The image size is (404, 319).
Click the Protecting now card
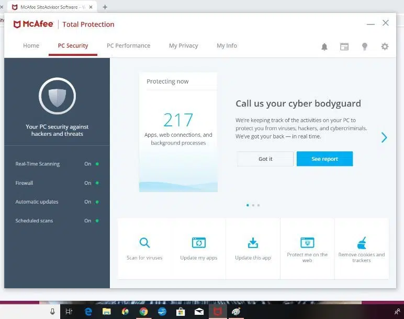click(178, 133)
